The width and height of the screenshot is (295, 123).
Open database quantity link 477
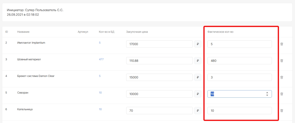(101, 59)
